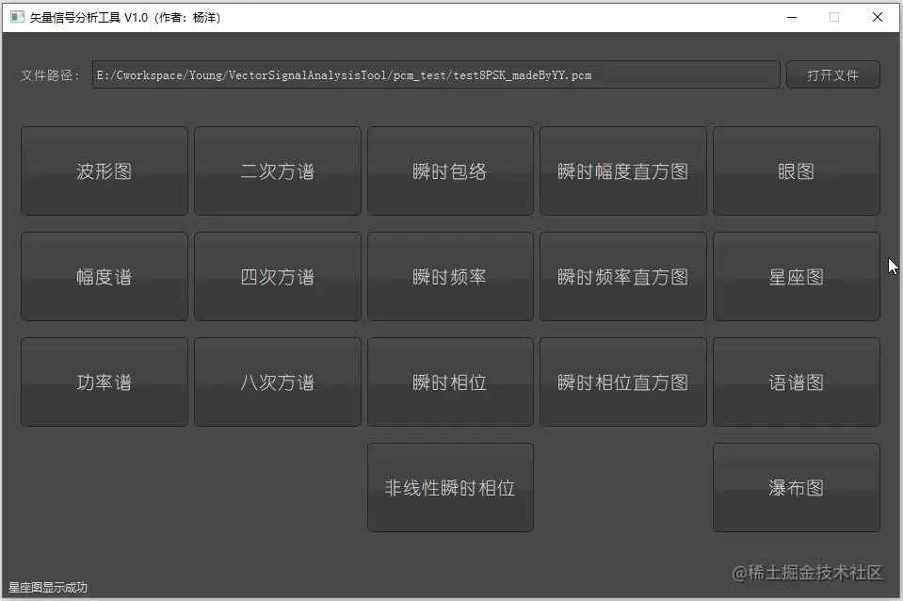The height and width of the screenshot is (601, 903).
Task: Show the 瞬时相位 instantaneous phase plot
Action: [450, 382]
